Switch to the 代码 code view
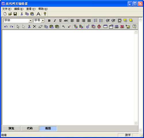The image size is (144, 138). [x=30, y=128]
